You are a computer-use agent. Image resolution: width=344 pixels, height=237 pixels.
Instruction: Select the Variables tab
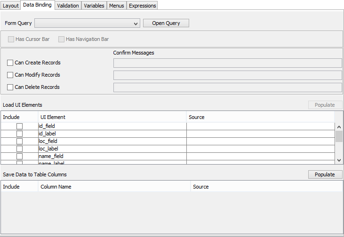point(94,6)
